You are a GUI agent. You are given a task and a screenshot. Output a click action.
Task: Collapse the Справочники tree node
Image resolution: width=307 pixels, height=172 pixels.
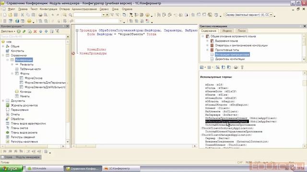(x=3, y=55)
